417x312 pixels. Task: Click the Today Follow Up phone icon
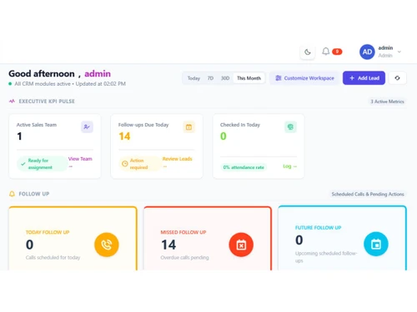click(x=107, y=245)
